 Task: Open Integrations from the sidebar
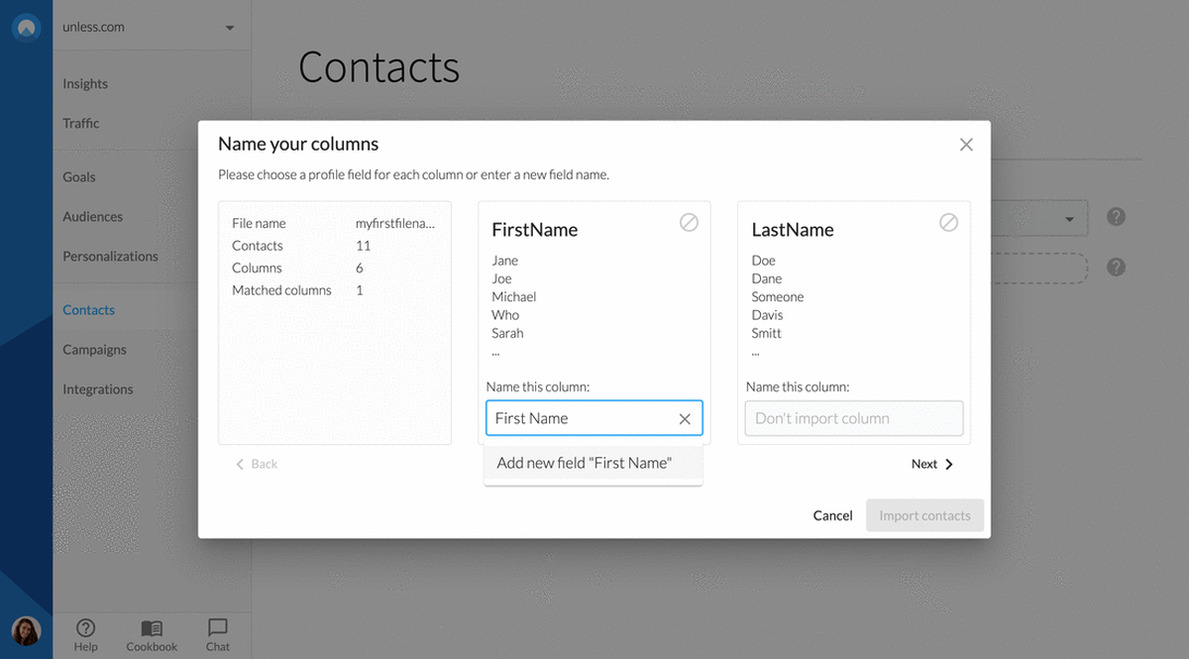pos(97,388)
